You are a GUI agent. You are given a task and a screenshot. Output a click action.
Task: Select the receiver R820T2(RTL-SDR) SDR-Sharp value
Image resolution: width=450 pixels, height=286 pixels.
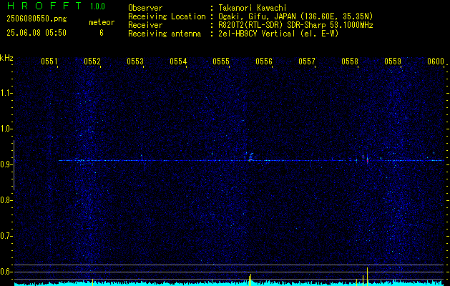point(295,25)
